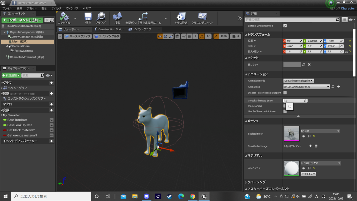The height and width of the screenshot is (201, 357).
Task: Open the ファイル menu
Action: (7, 8)
